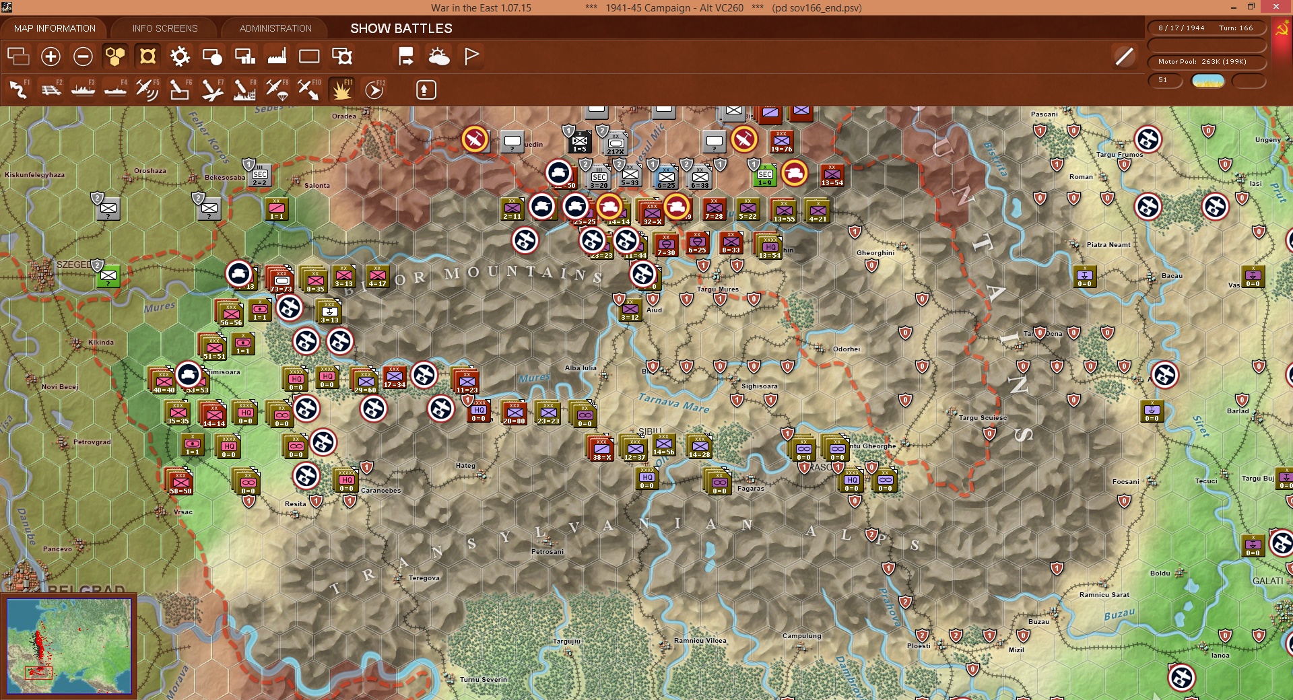The height and width of the screenshot is (700, 1293).
Task: Click the rectangle-with-gear toolbar icon
Action: click(x=342, y=57)
